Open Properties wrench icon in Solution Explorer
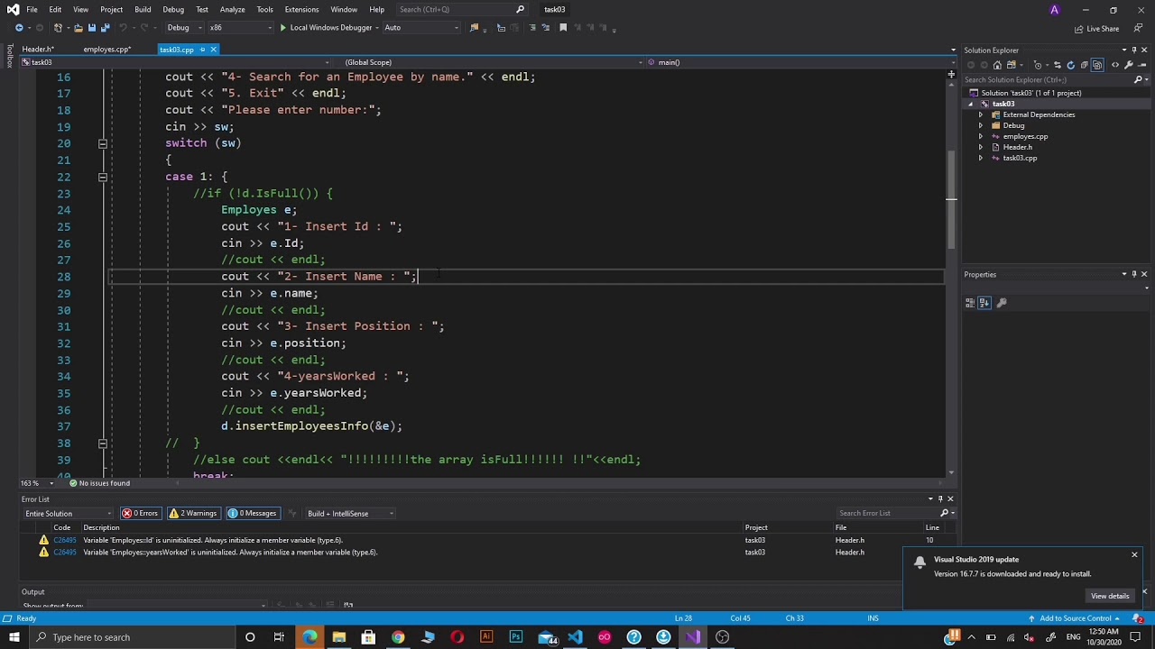 tap(1129, 65)
